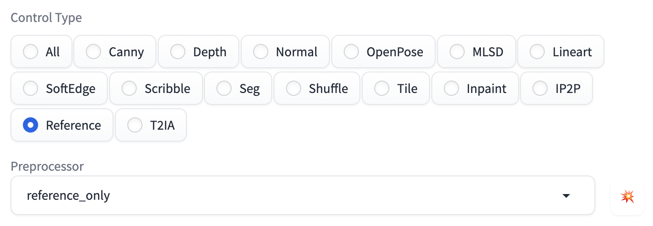The width and height of the screenshot is (653, 226).
Task: Click the selected Reference radio button
Action: click(x=31, y=125)
